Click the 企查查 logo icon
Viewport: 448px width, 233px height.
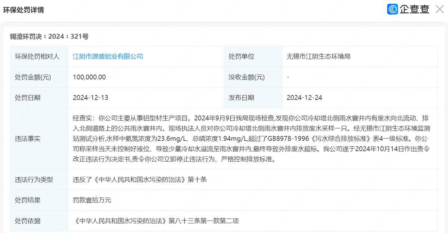(392, 9)
